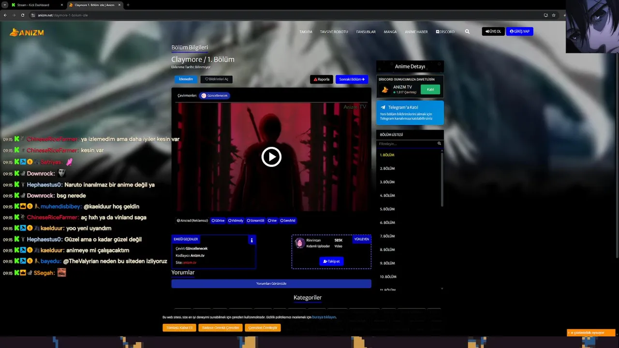This screenshot has width=619, height=348.
Task: Click the Telegram'a Katıl banner
Action: click(x=410, y=113)
